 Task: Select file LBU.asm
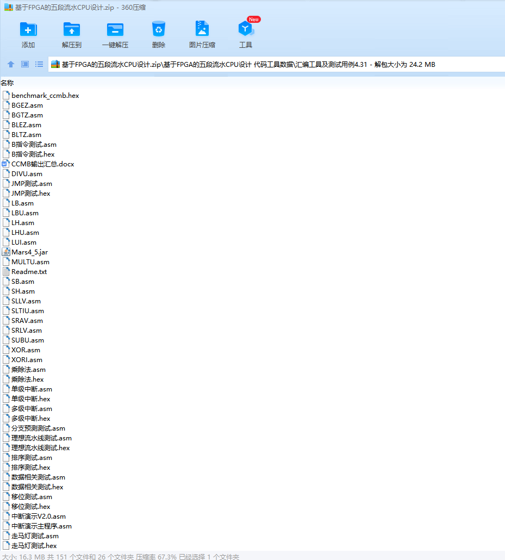pyautogui.click(x=25, y=213)
